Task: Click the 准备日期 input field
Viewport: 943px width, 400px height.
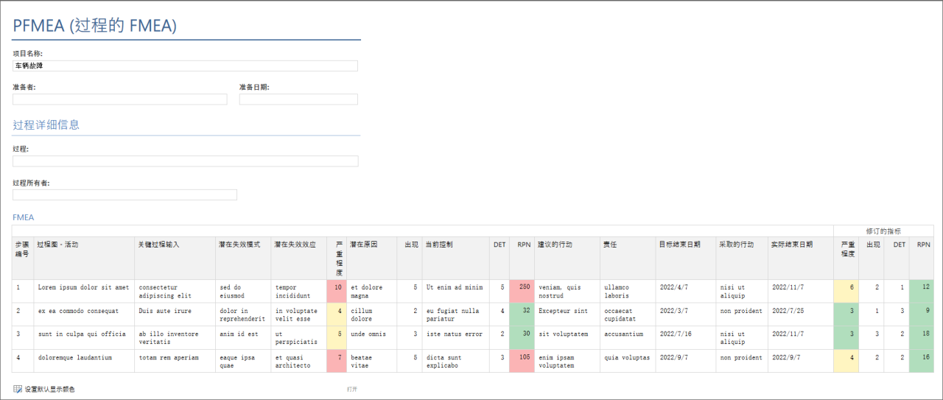Action: click(x=298, y=99)
